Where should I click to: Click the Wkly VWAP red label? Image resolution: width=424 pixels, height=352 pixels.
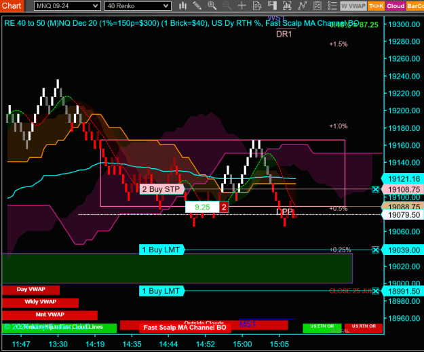coord(40,302)
